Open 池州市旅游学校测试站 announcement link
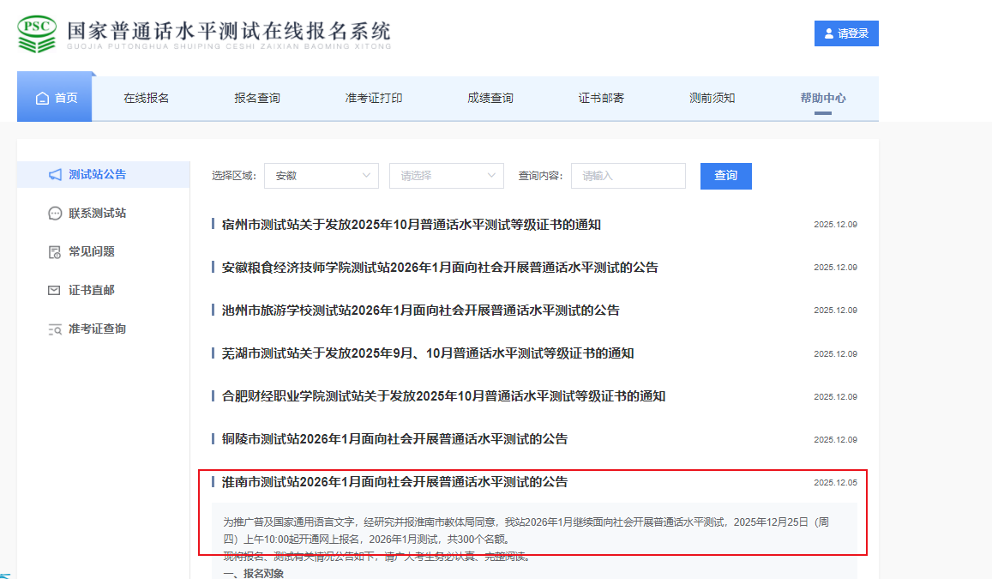This screenshot has width=992, height=579. click(x=420, y=311)
